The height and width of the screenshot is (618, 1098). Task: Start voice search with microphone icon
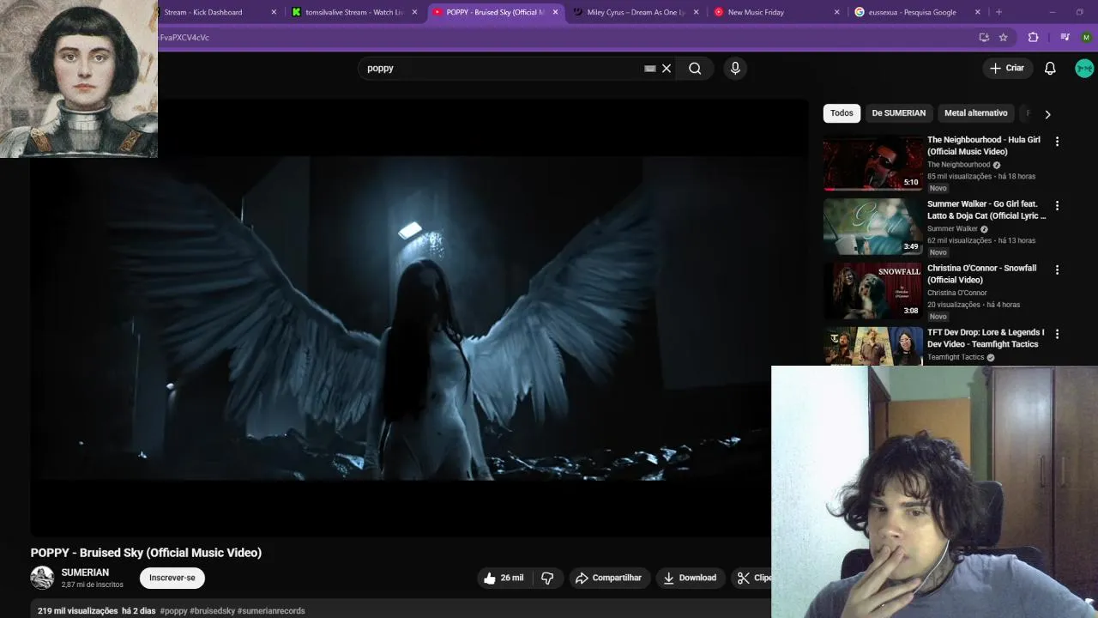tap(735, 68)
